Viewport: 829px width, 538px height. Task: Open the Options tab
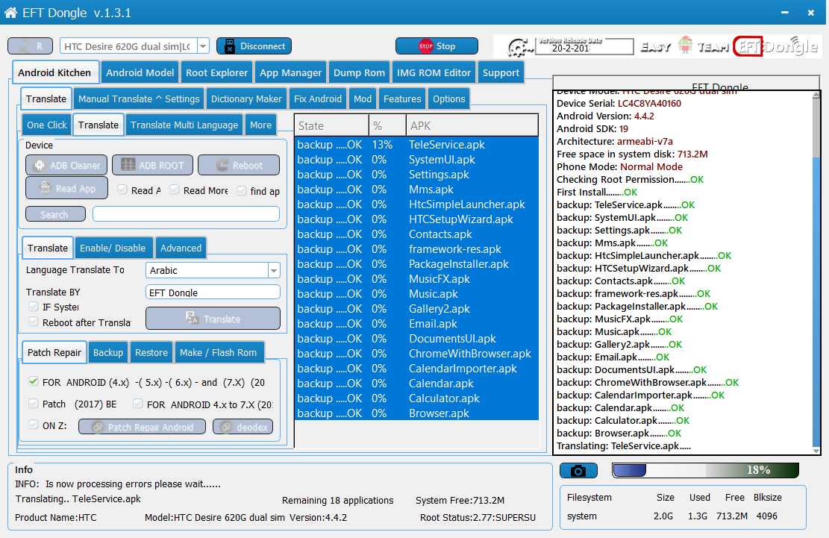(449, 98)
